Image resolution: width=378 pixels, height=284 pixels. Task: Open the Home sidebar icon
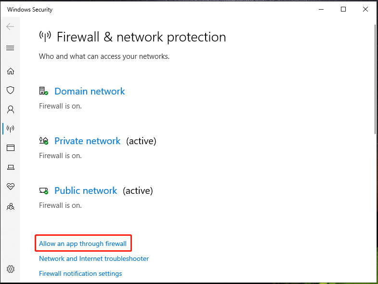pos(10,71)
